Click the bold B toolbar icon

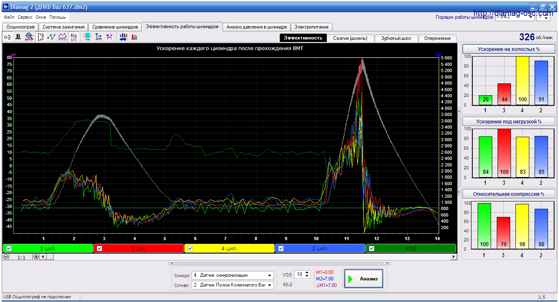point(18,37)
